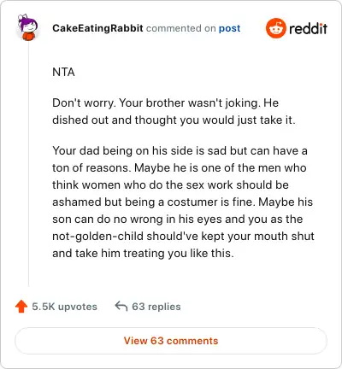Image resolution: width=342 pixels, height=369 pixels.
Task: Open the 63 replies label
Action: coord(156,307)
